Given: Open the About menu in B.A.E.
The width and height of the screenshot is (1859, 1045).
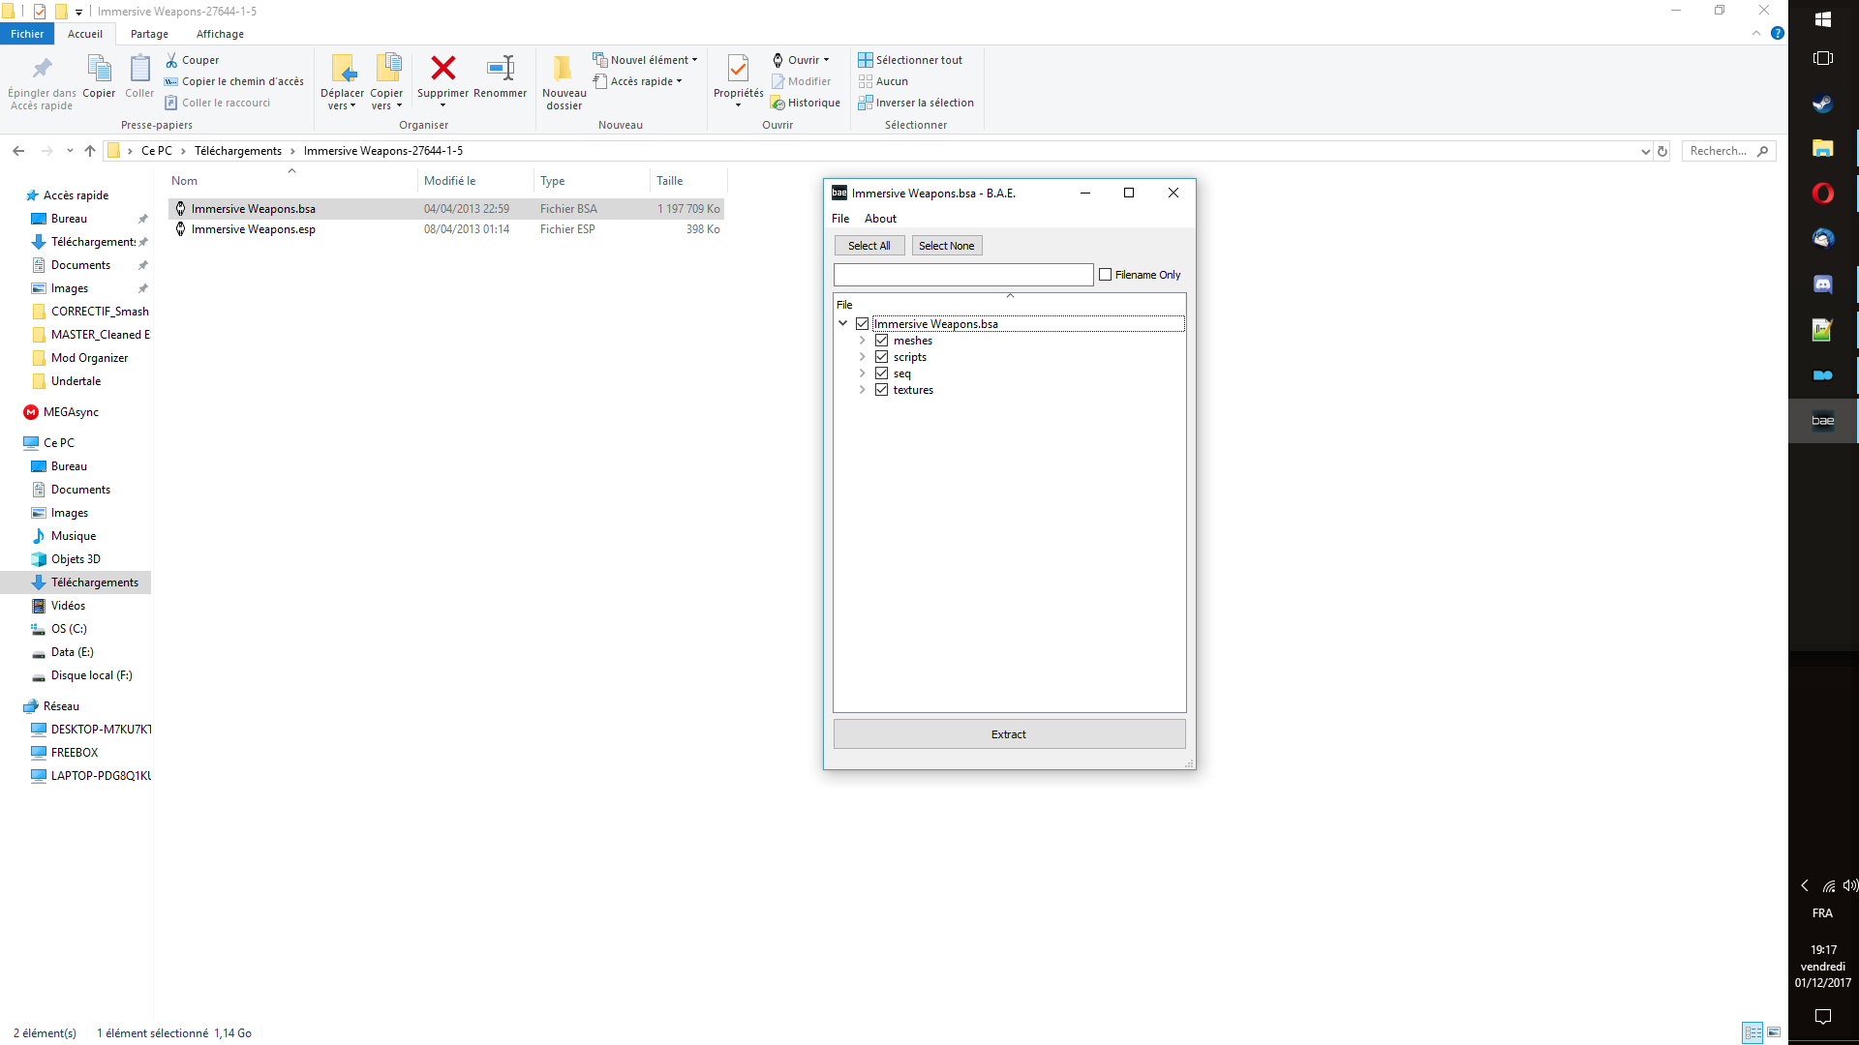Looking at the screenshot, I should [x=880, y=219].
